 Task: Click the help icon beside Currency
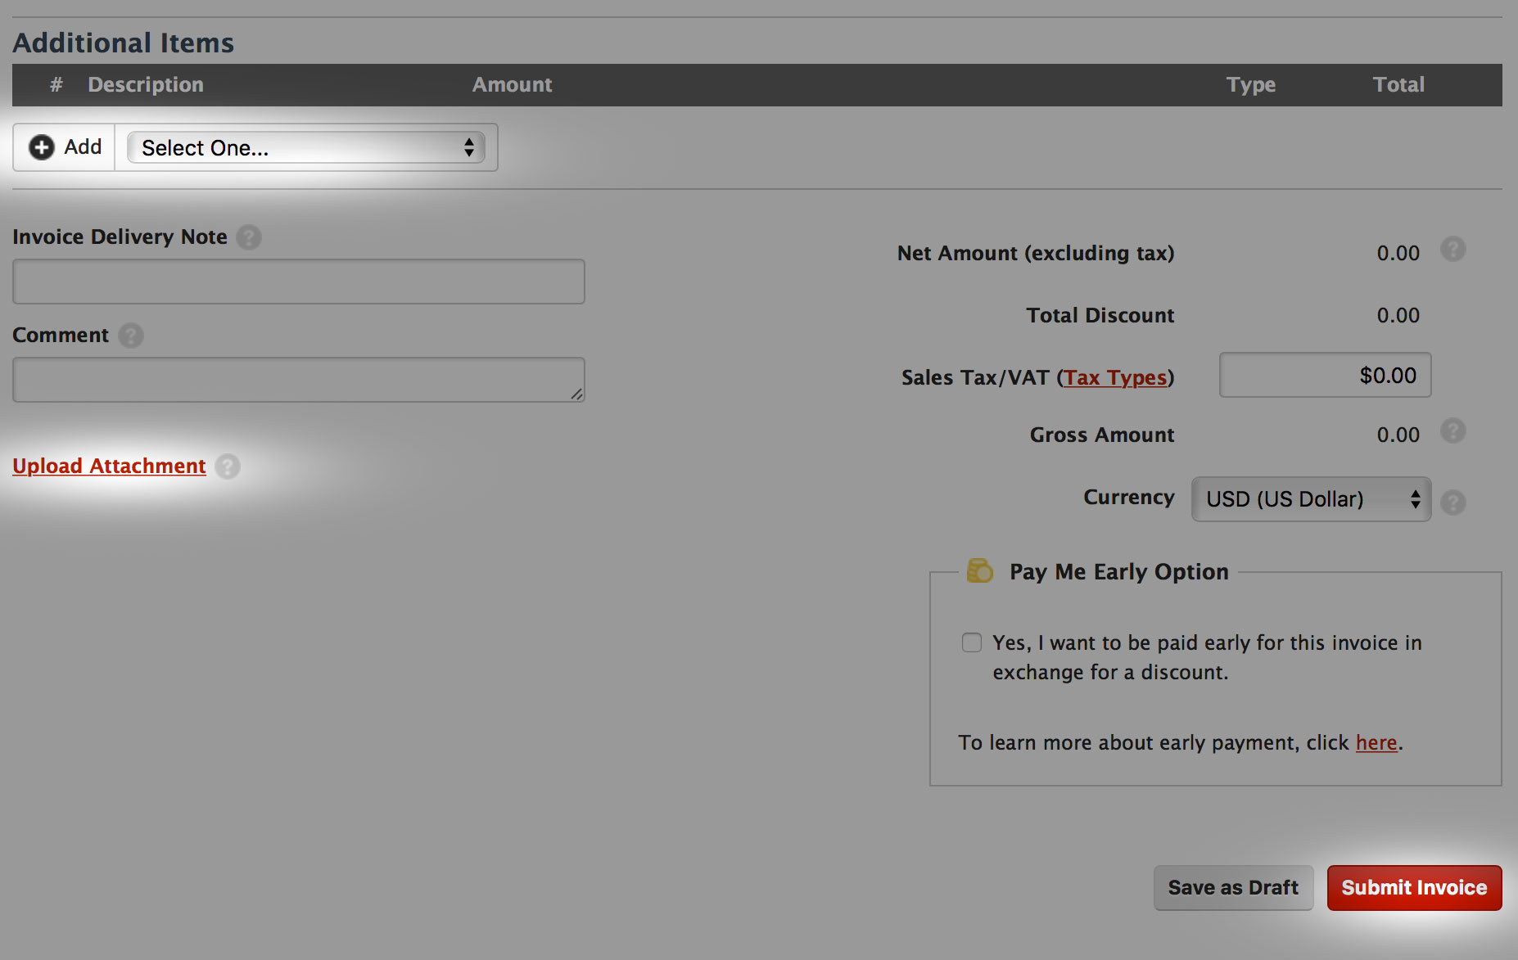tap(1454, 503)
